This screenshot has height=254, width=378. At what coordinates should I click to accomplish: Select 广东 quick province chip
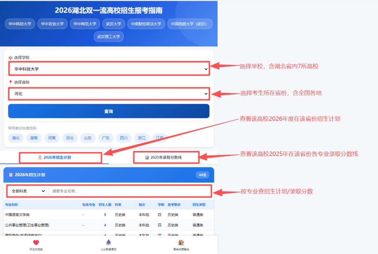(106, 138)
